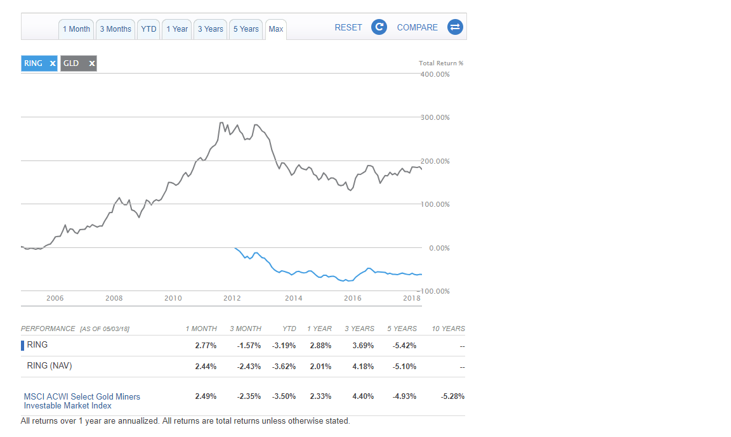Viewport: 731px width, 437px height.
Task: Click the gray GLD line peak near 2012
Action: (x=221, y=123)
